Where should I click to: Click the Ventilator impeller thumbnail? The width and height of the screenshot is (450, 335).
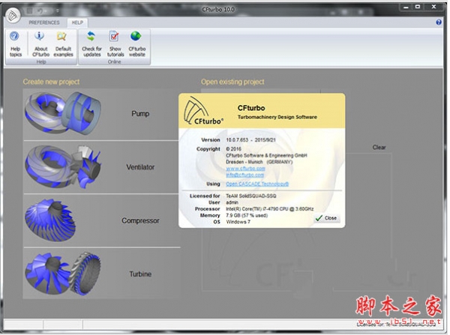[63, 166]
